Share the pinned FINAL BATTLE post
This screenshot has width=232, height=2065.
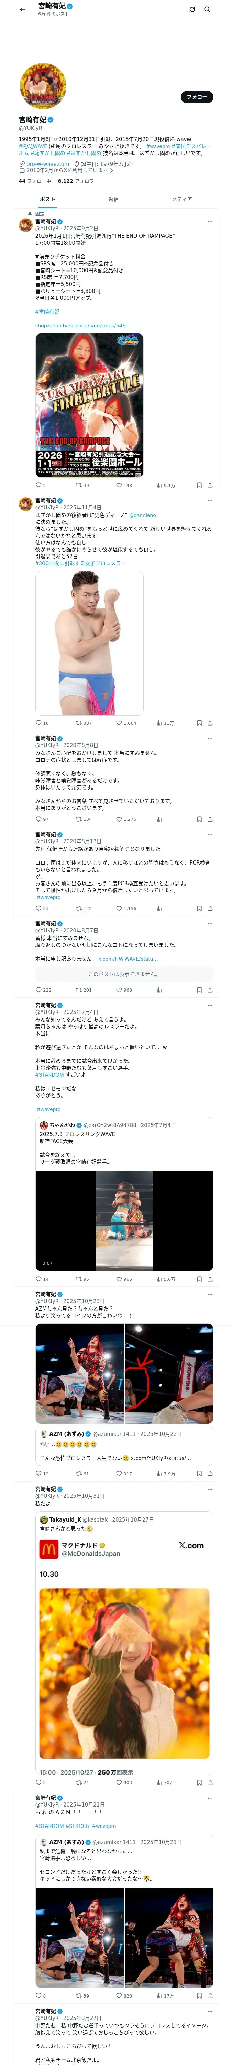pyautogui.click(x=210, y=485)
